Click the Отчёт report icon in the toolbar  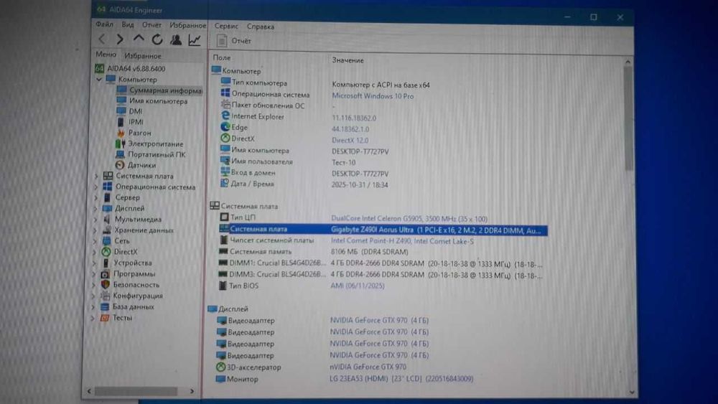coord(222,41)
